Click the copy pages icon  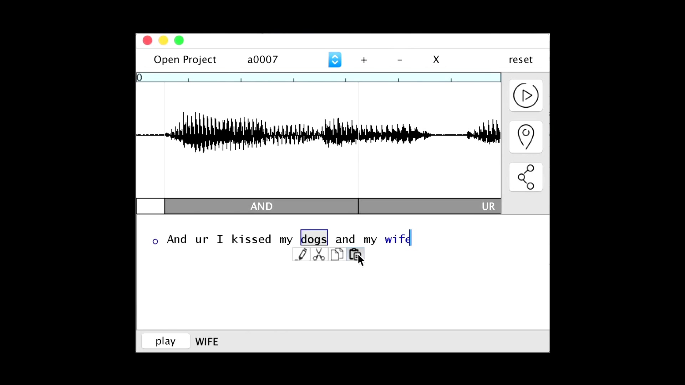pos(337,255)
